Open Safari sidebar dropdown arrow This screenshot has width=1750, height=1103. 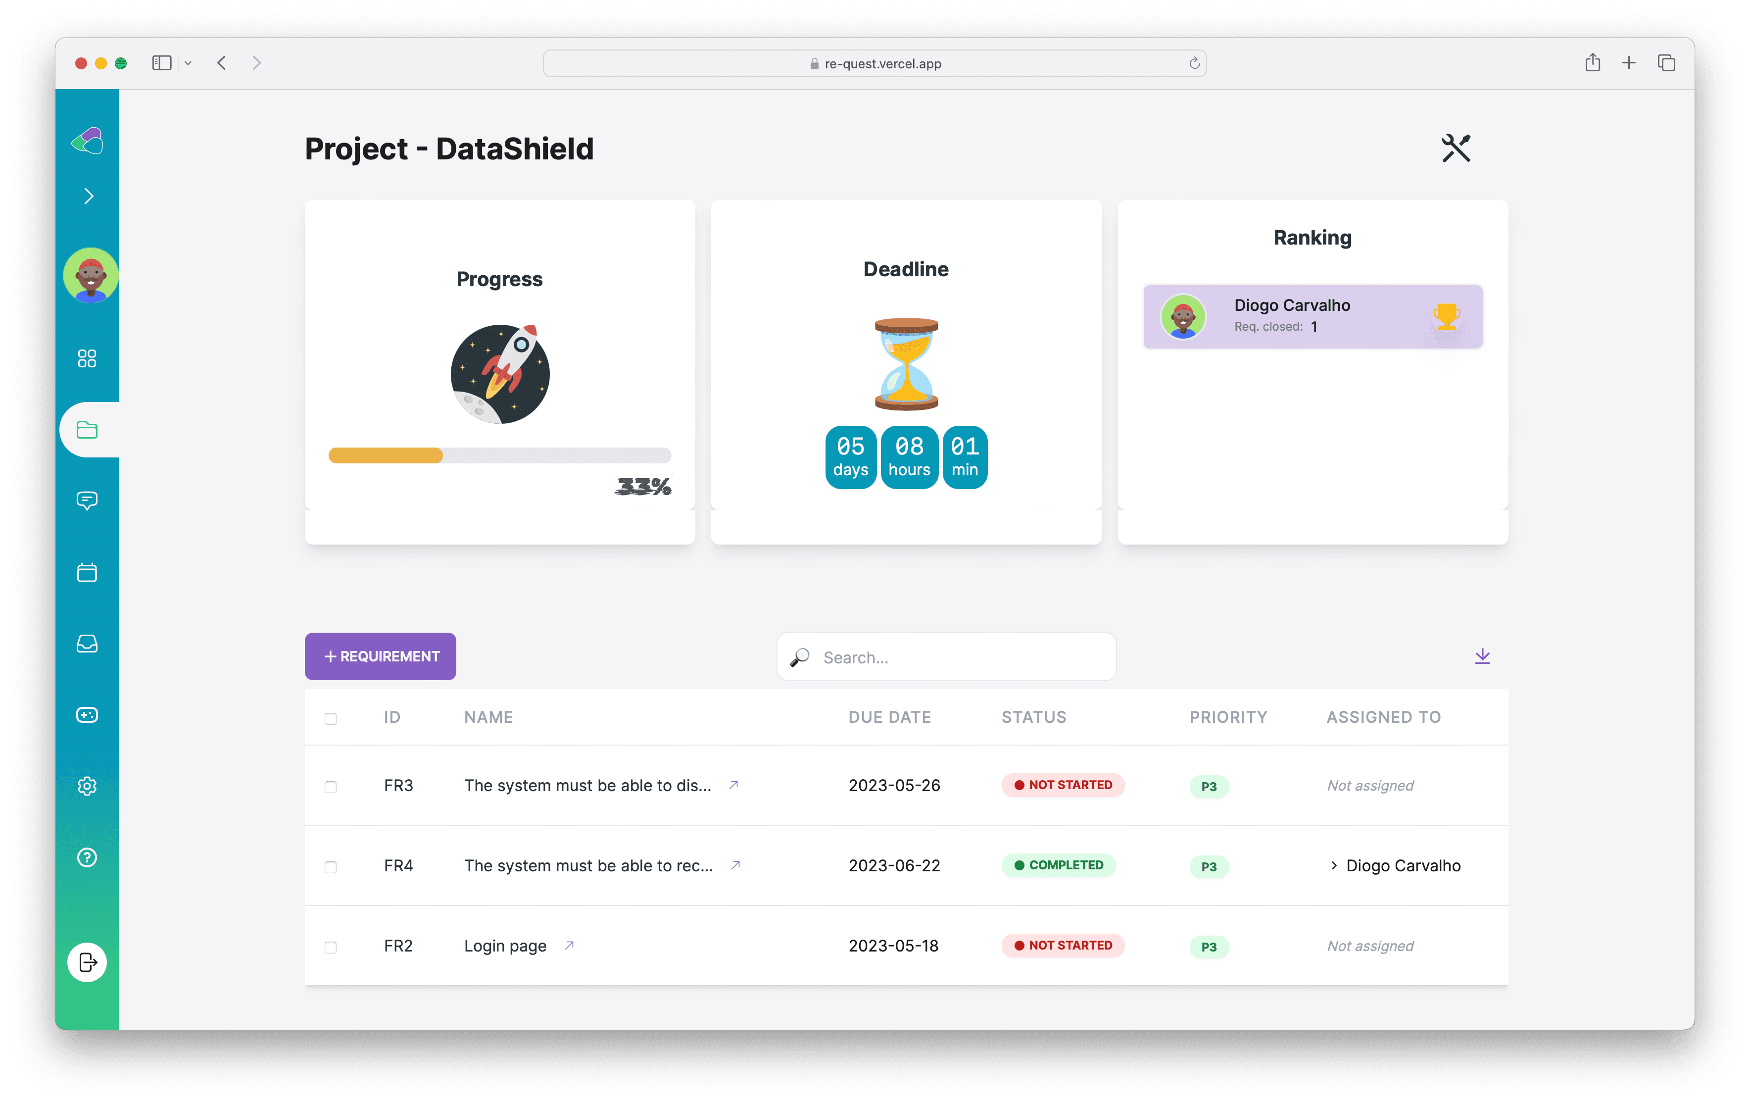188,63
